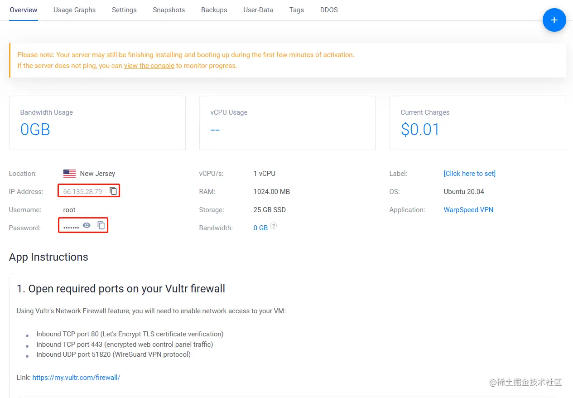Click the 'App Instructions' heading

(48, 257)
